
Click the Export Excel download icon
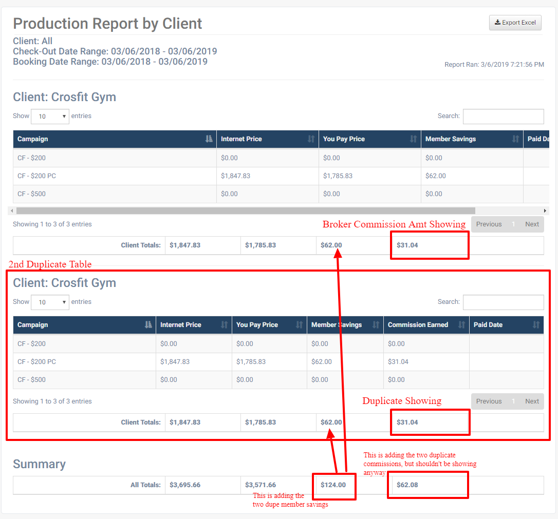497,22
